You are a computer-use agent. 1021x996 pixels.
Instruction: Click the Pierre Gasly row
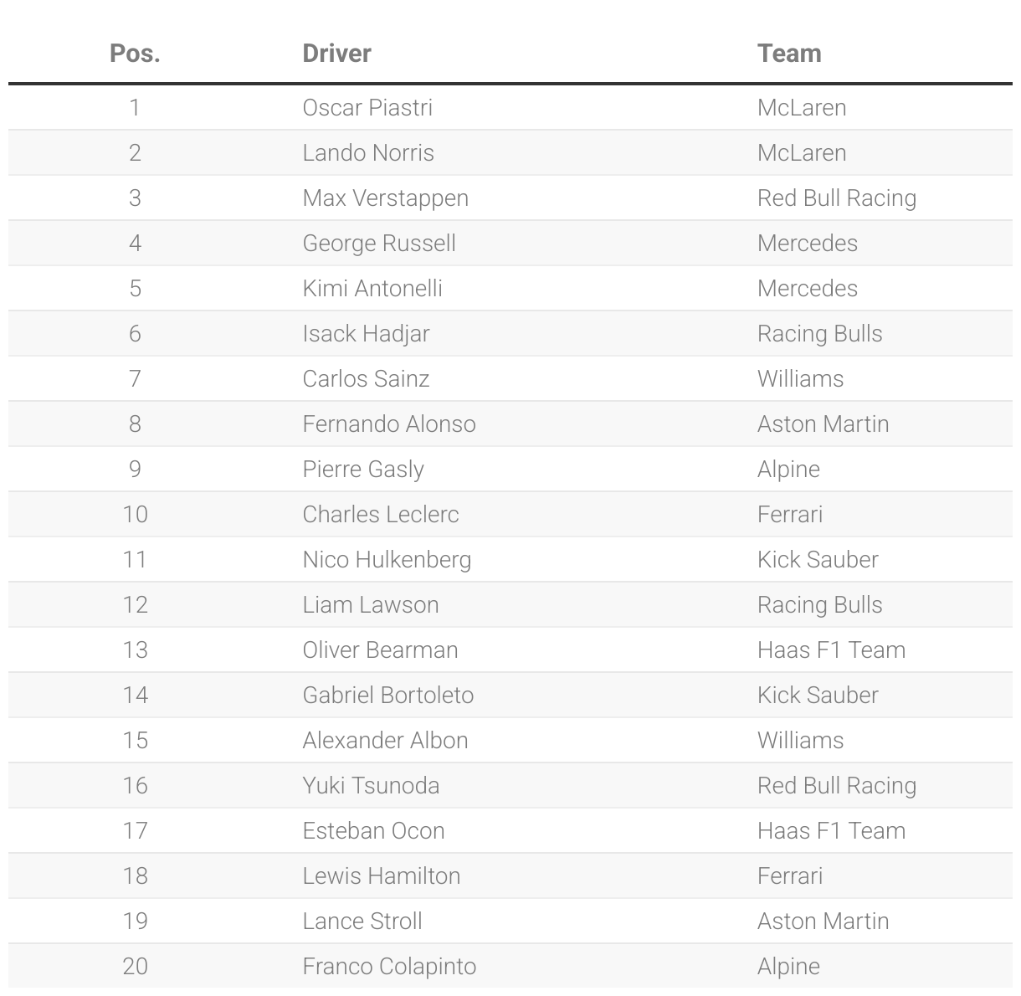click(510, 470)
